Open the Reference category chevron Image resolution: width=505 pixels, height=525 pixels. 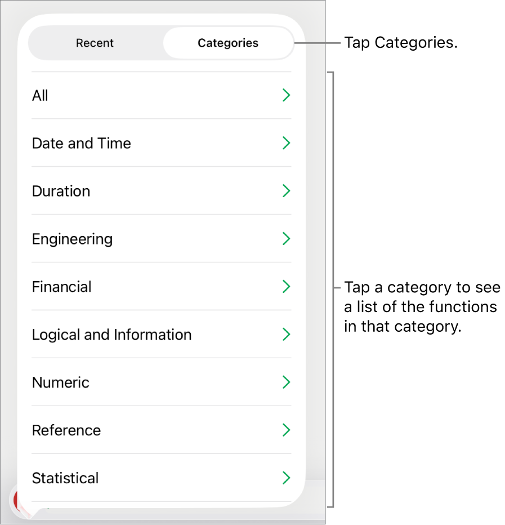click(287, 430)
